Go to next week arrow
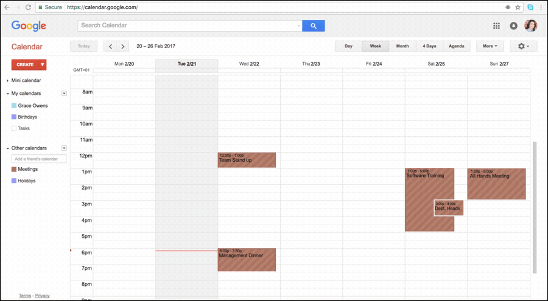Viewport: 548px width, 301px height. click(x=122, y=46)
